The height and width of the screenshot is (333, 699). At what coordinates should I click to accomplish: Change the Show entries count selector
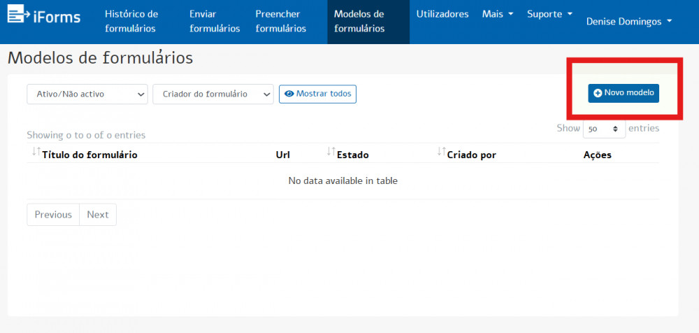(x=604, y=129)
